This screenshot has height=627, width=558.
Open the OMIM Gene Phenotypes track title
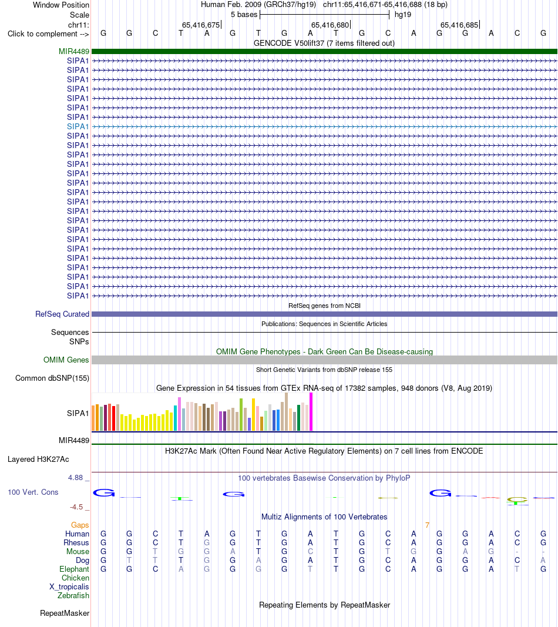pyautogui.click(x=325, y=352)
